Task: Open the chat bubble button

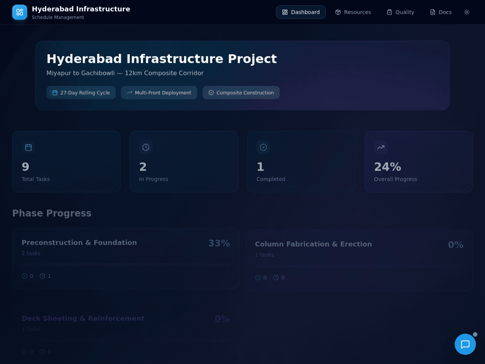Action: [x=465, y=344]
